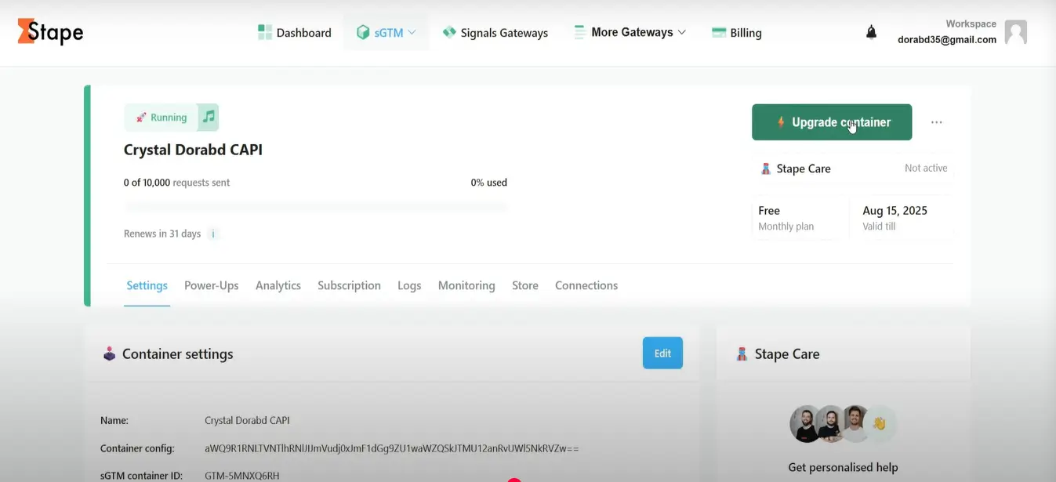
Task: Open the notifications bell
Action: [x=871, y=32]
